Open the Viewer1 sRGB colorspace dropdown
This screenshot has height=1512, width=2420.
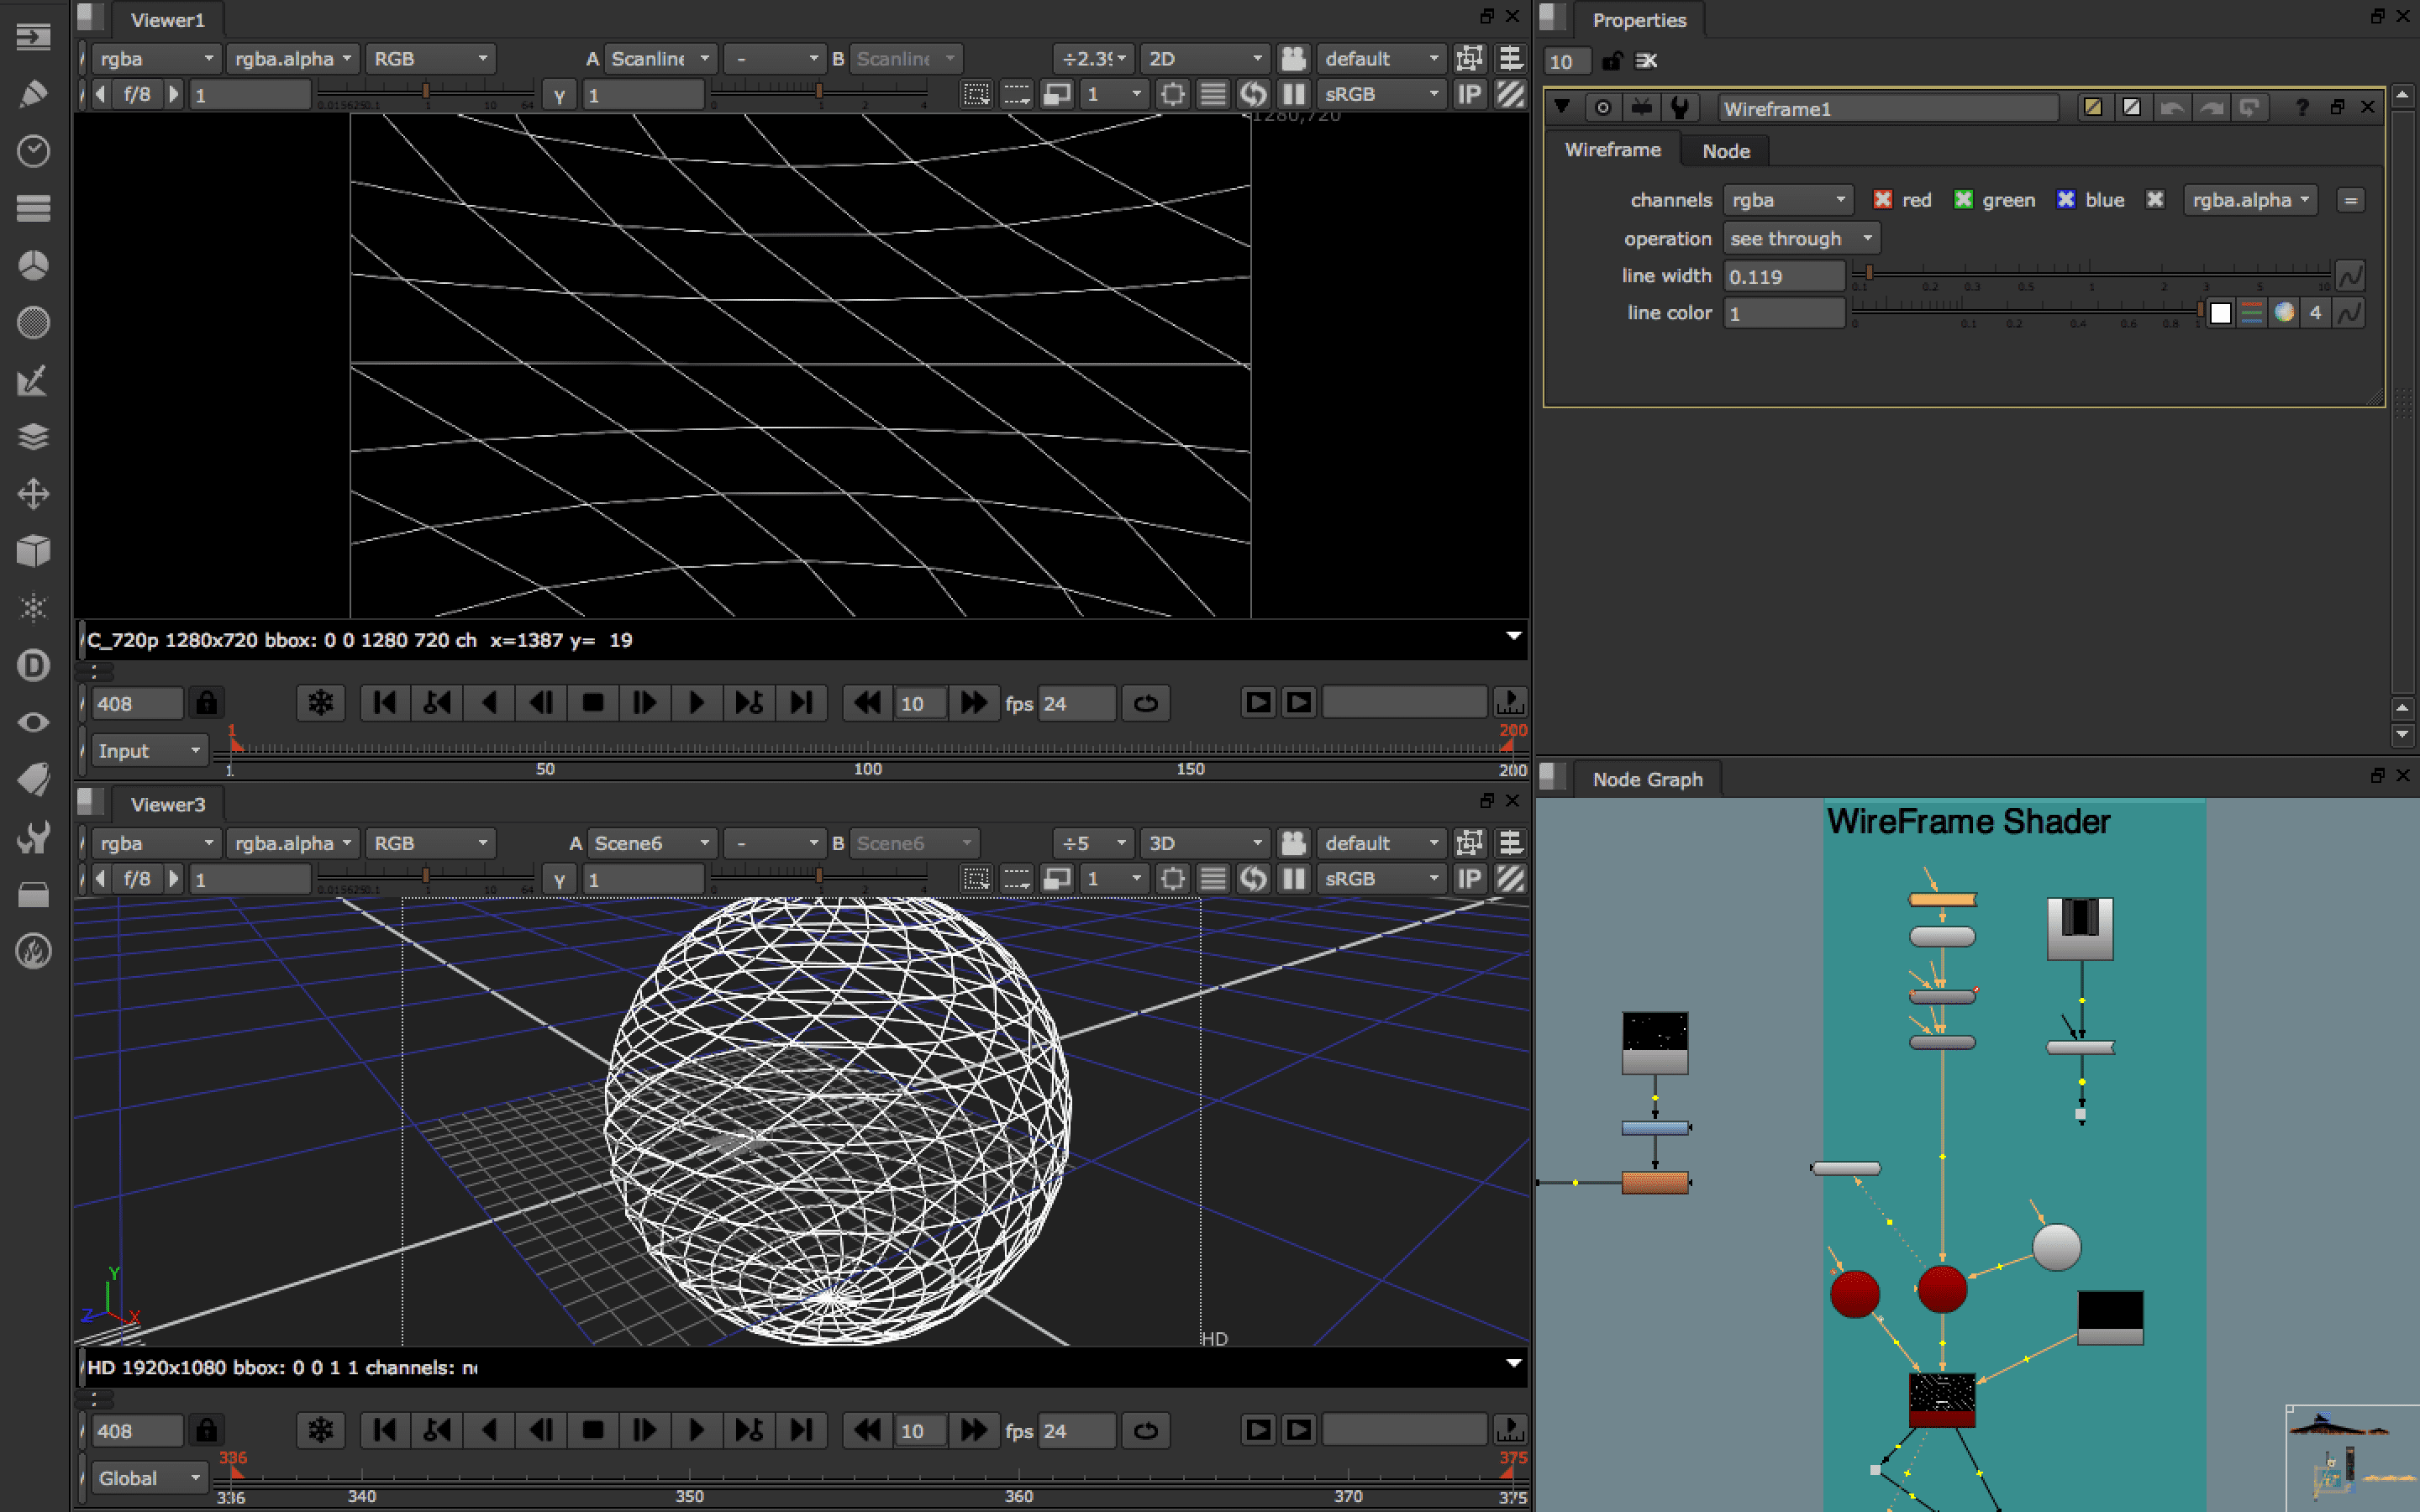pos(1381,94)
